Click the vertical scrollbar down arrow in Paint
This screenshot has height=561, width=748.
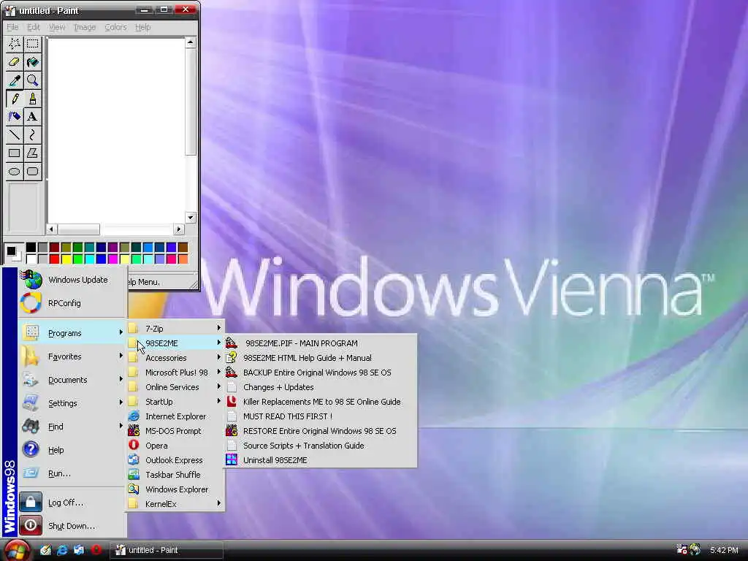click(x=191, y=217)
